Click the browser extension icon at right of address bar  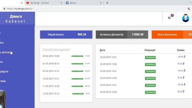pos(189,9)
